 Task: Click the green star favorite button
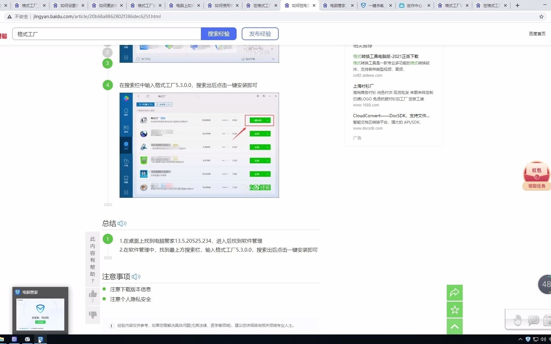455,310
